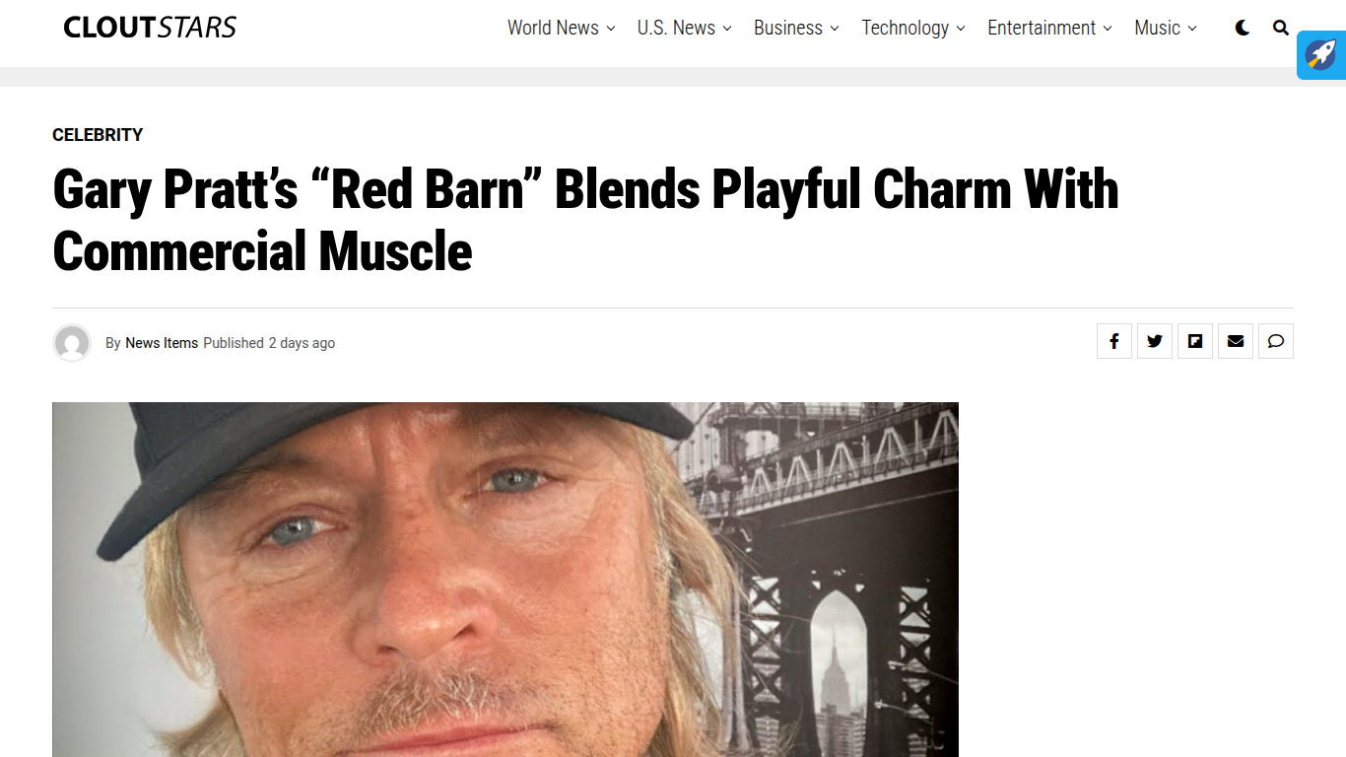This screenshot has width=1346, height=757.
Task: Click the article headline about Red Barn
Action: click(585, 220)
